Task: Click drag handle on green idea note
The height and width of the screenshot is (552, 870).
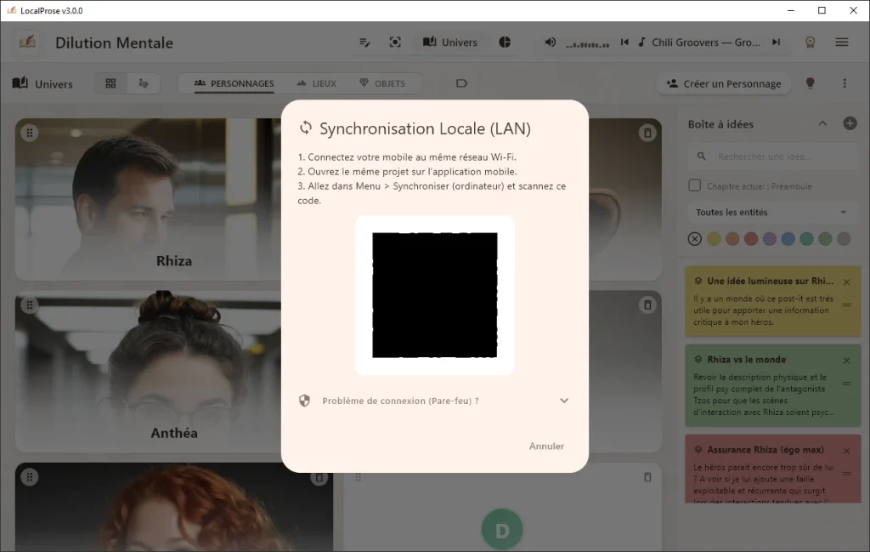Action: pos(847,384)
